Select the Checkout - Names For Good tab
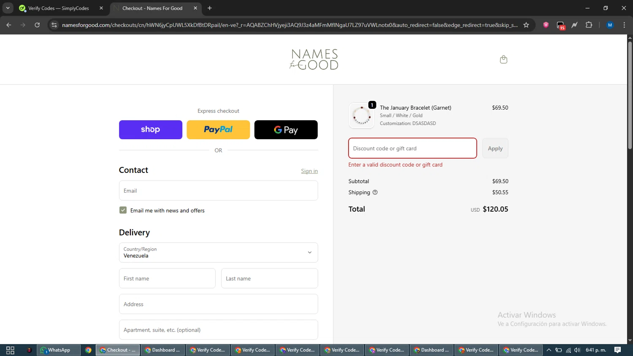The height and width of the screenshot is (356, 633). (x=152, y=8)
